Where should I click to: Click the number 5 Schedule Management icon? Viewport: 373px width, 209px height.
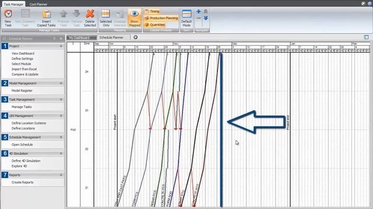pyautogui.click(x=5, y=137)
